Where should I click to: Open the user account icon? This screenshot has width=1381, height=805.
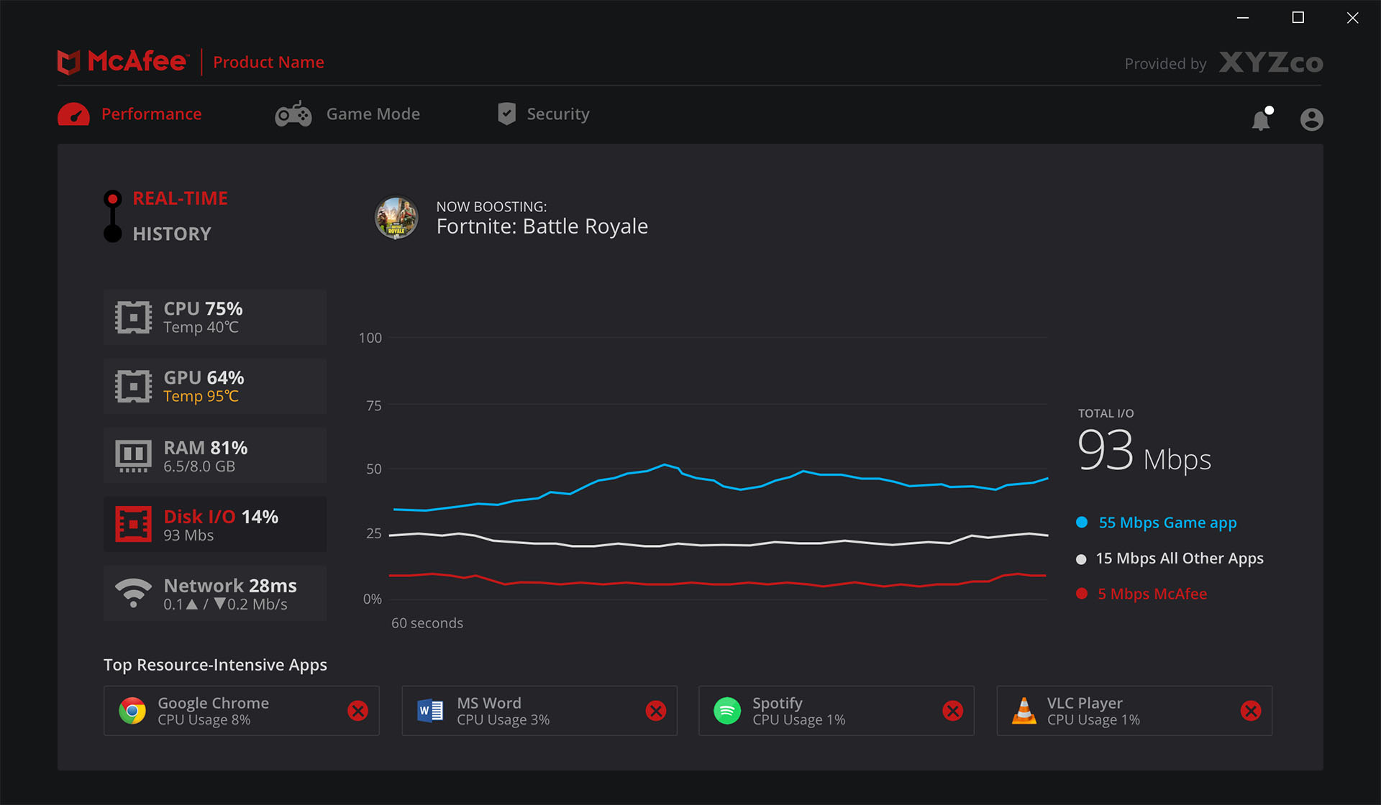tap(1311, 119)
